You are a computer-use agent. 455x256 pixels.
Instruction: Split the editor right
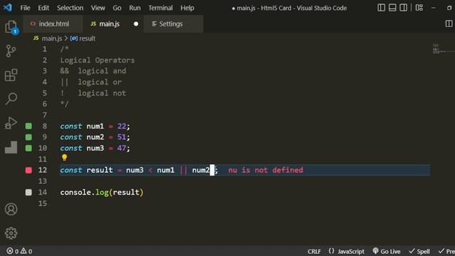pyautogui.click(x=449, y=23)
